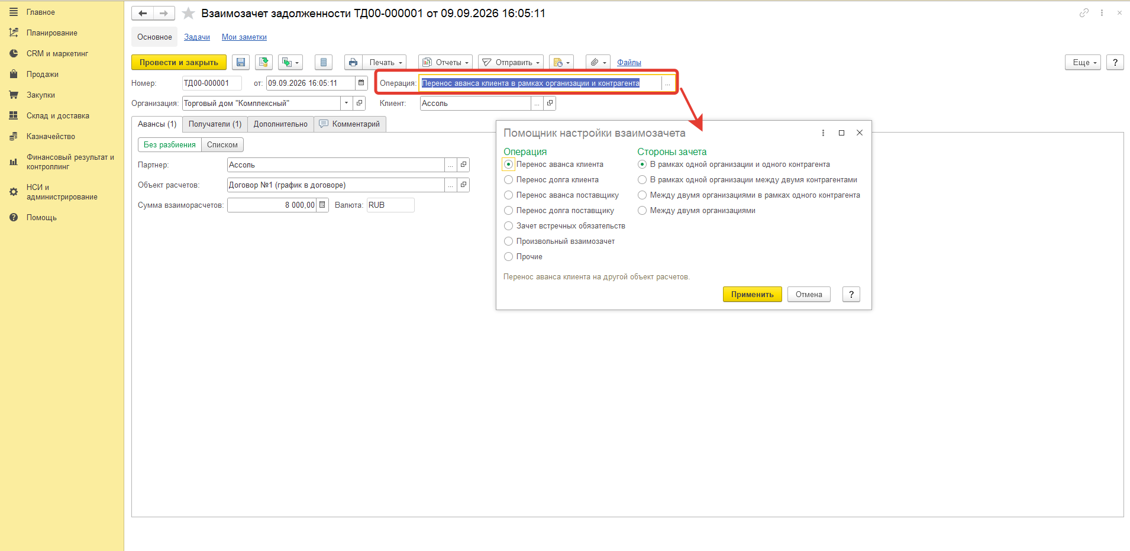Click the EDI document icon dropdown
This screenshot has height=551, width=1130.
point(561,62)
